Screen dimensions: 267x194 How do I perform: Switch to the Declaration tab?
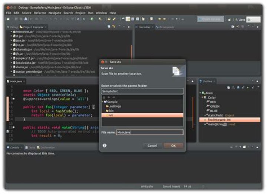pos(46,148)
